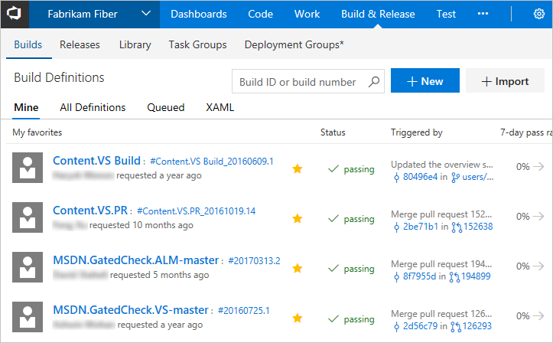Focus the Build ID or build number field

click(308, 81)
